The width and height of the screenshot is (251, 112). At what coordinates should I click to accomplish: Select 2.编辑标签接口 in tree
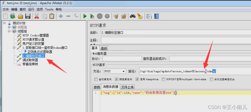click(x=34, y=56)
